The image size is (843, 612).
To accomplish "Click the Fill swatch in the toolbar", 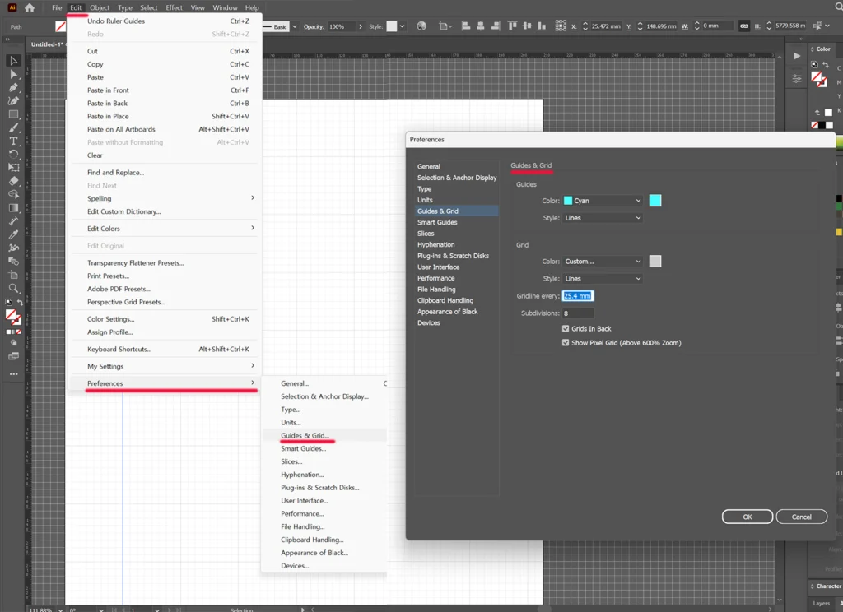I will pyautogui.click(x=10, y=315).
